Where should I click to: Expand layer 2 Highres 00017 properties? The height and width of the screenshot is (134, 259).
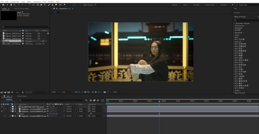[11, 109]
